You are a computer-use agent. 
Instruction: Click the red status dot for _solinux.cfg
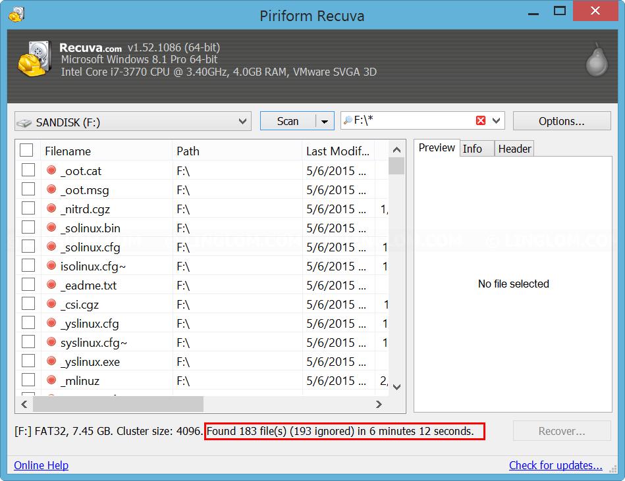click(51, 247)
